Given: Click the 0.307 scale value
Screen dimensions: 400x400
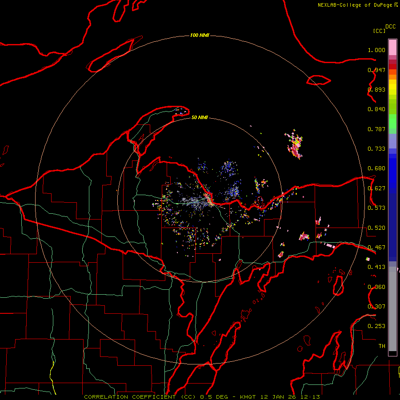Looking at the screenshot, I should (x=376, y=307).
